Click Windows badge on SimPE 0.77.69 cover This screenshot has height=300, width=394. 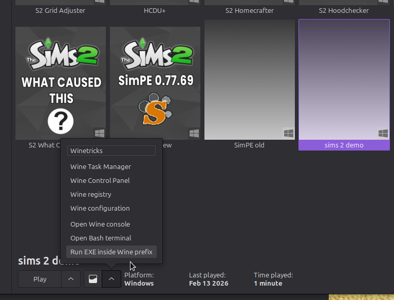[x=194, y=134]
